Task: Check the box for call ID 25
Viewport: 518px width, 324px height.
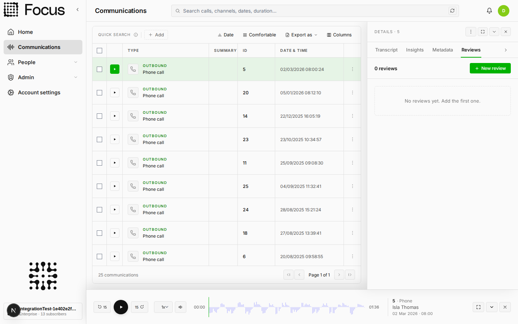Action: pyautogui.click(x=100, y=186)
